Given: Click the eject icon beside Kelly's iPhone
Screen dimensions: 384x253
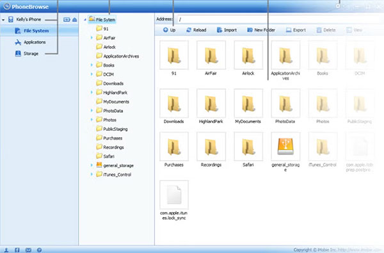Looking at the screenshot, I should point(75,19).
